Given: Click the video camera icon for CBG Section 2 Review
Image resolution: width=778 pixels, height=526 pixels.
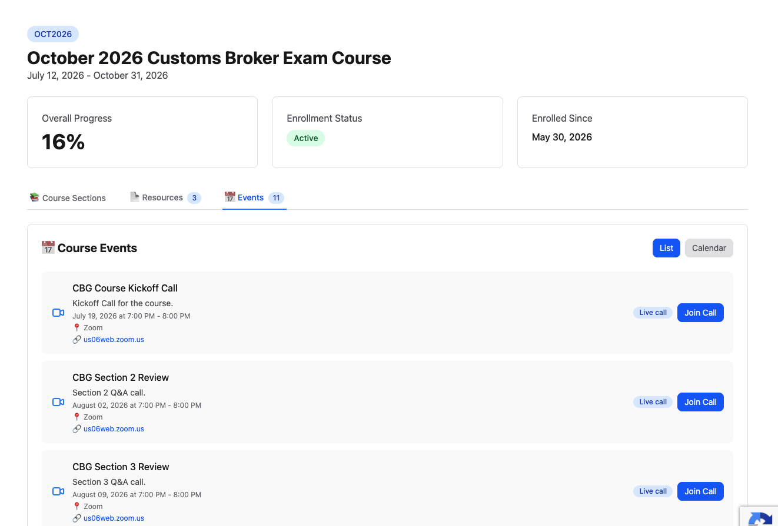Looking at the screenshot, I should 58,402.
